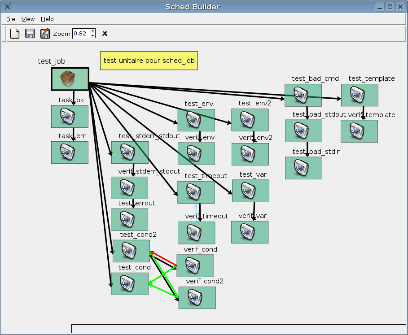Click the yellow 'test unitaire pour sched_job' note

pos(149,61)
